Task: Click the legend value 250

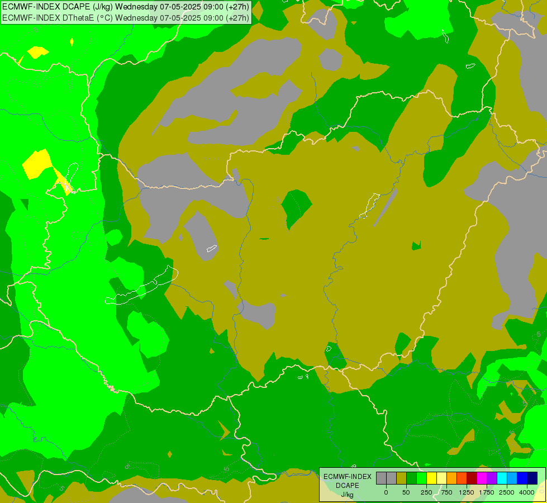Action: (x=426, y=492)
